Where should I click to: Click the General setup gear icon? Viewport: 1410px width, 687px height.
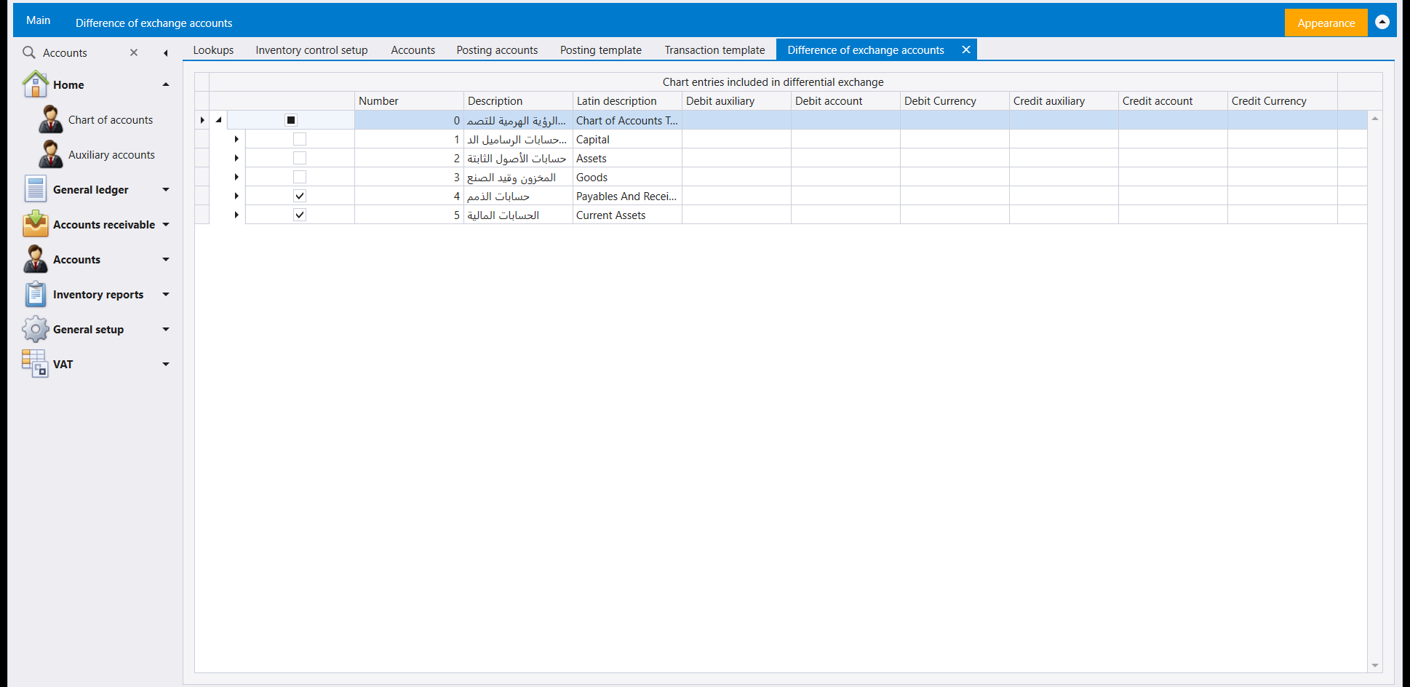pyautogui.click(x=35, y=329)
